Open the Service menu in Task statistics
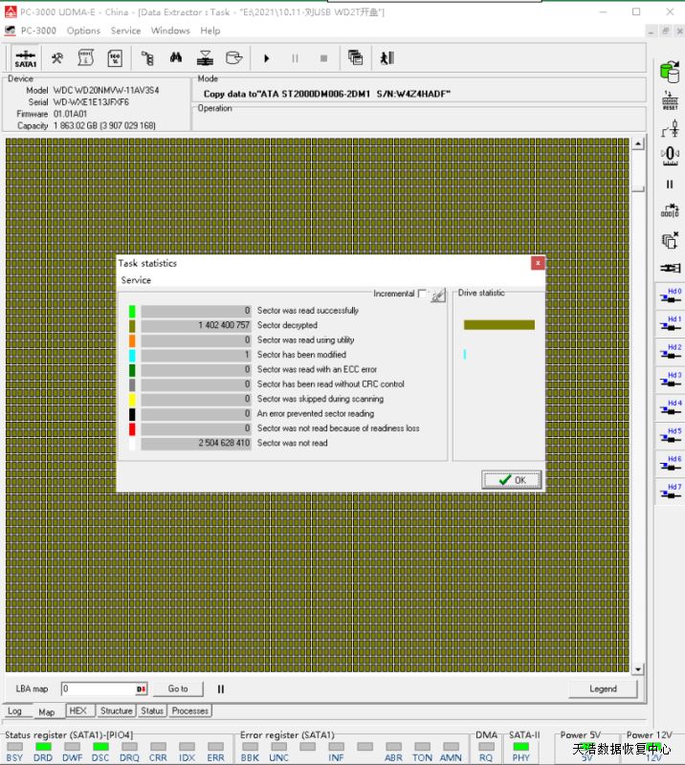Viewport: 685px width, 765px height. click(x=136, y=280)
